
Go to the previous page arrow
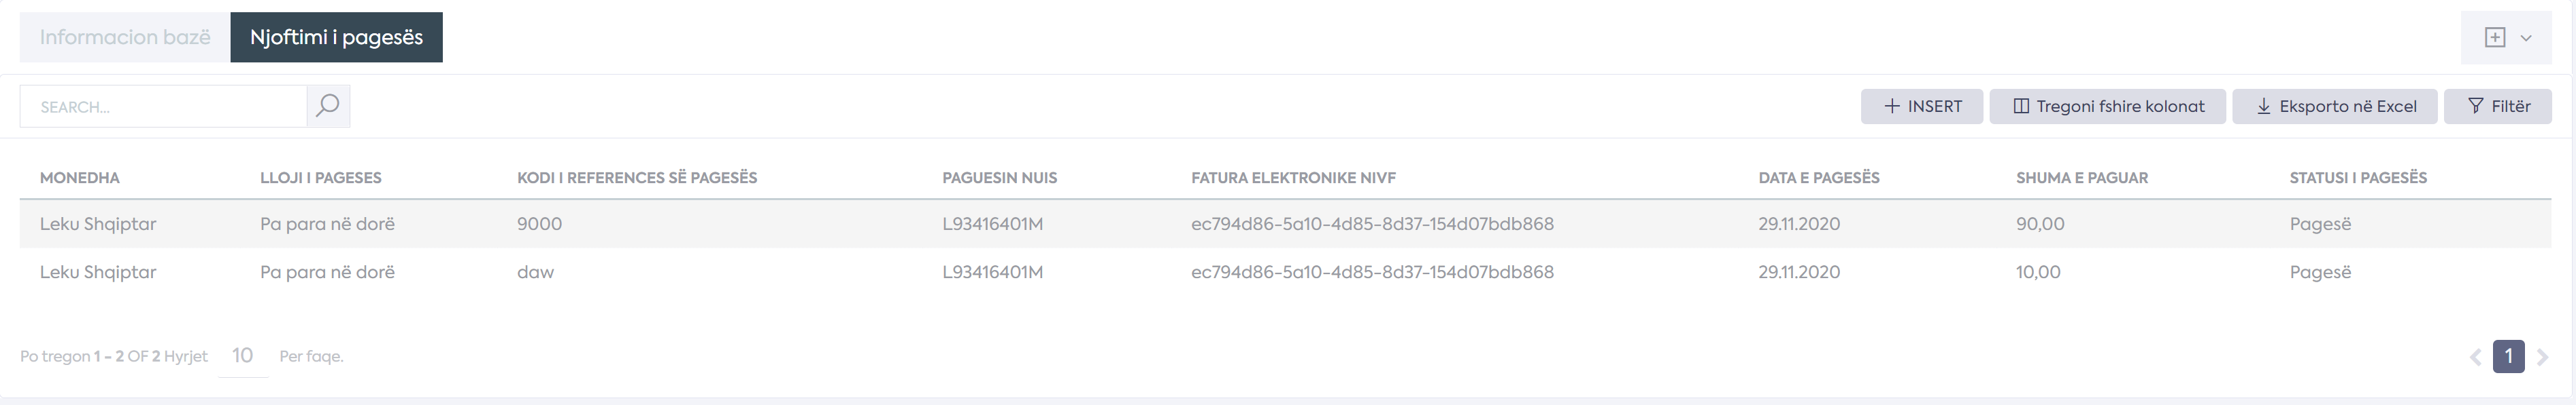click(x=2475, y=356)
